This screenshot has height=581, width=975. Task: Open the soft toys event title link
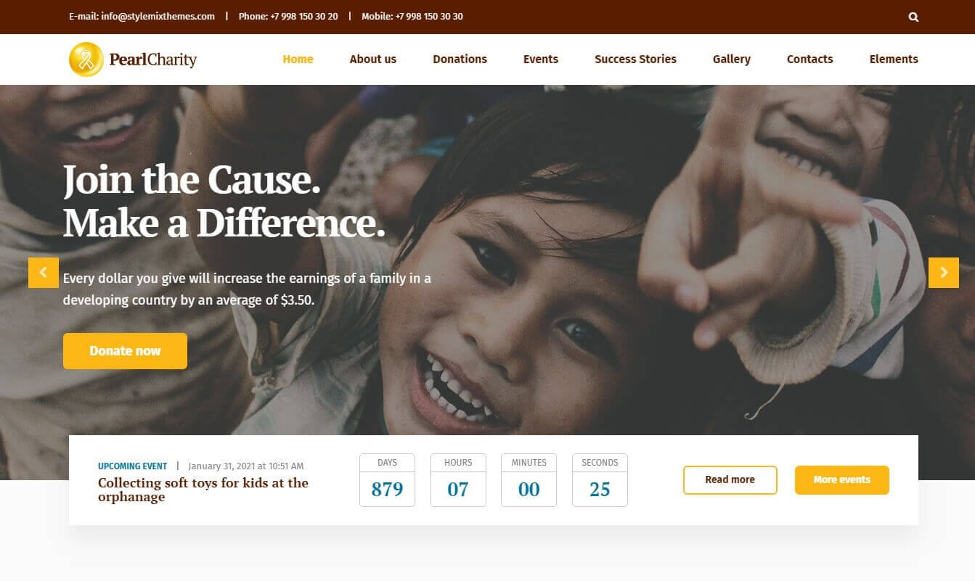(x=203, y=490)
